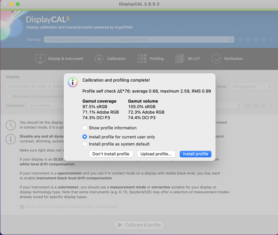This screenshot has width=278, height=235.
Task: Select Install profile for current user only
Action: [x=85, y=137]
